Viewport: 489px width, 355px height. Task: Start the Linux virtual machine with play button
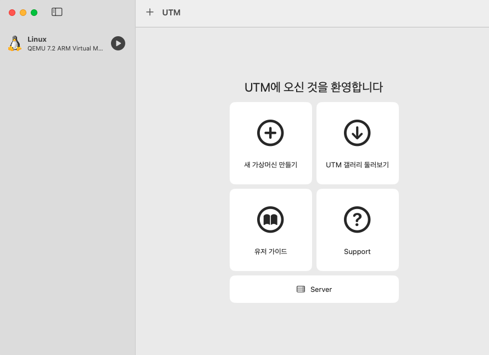pyautogui.click(x=118, y=43)
